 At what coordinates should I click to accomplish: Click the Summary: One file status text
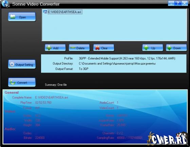click(56, 85)
